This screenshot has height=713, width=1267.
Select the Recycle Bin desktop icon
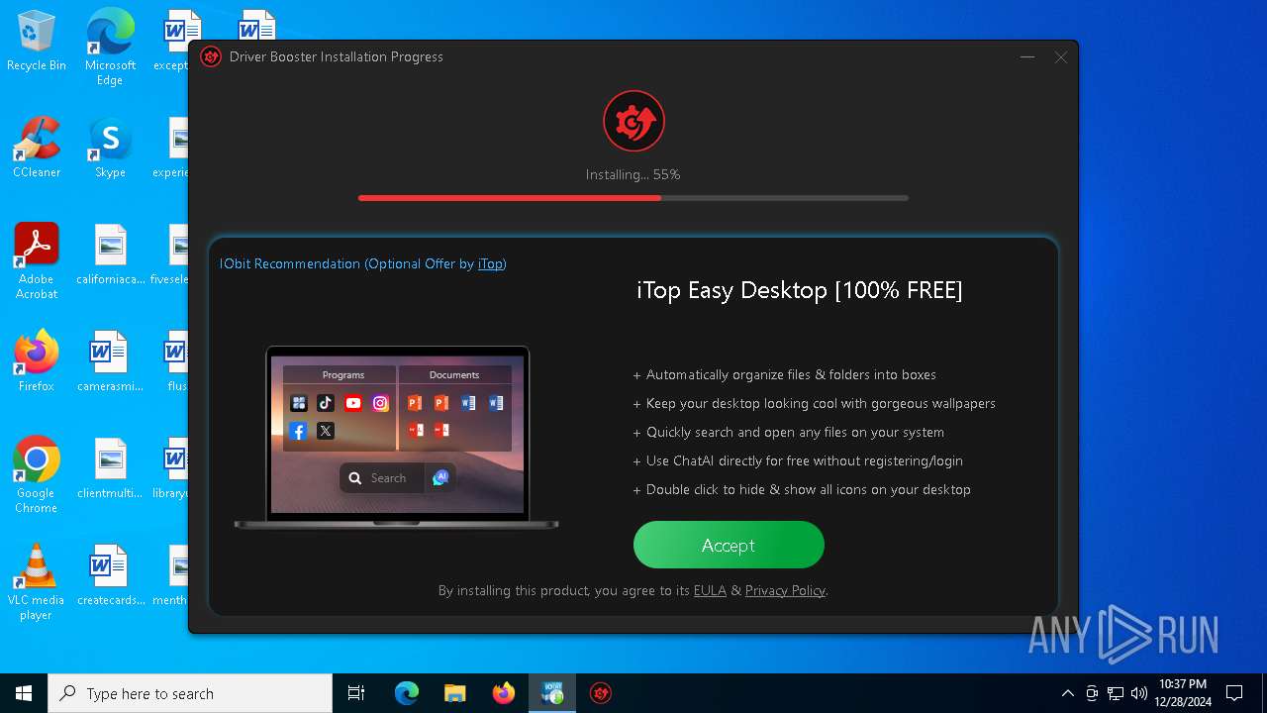click(x=37, y=42)
